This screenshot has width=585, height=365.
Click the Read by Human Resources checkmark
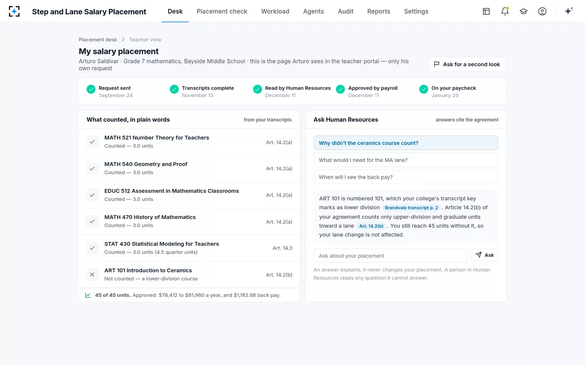(x=258, y=89)
